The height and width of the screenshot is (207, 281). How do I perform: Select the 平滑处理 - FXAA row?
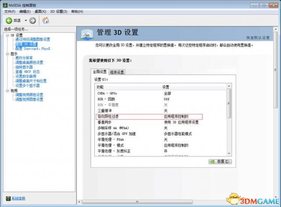161,140
